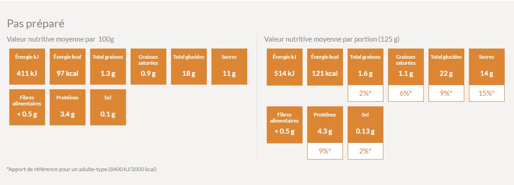Click the 3.4 g protéines tile
Image resolution: width=514 pixels, height=185 pixels.
click(67, 107)
